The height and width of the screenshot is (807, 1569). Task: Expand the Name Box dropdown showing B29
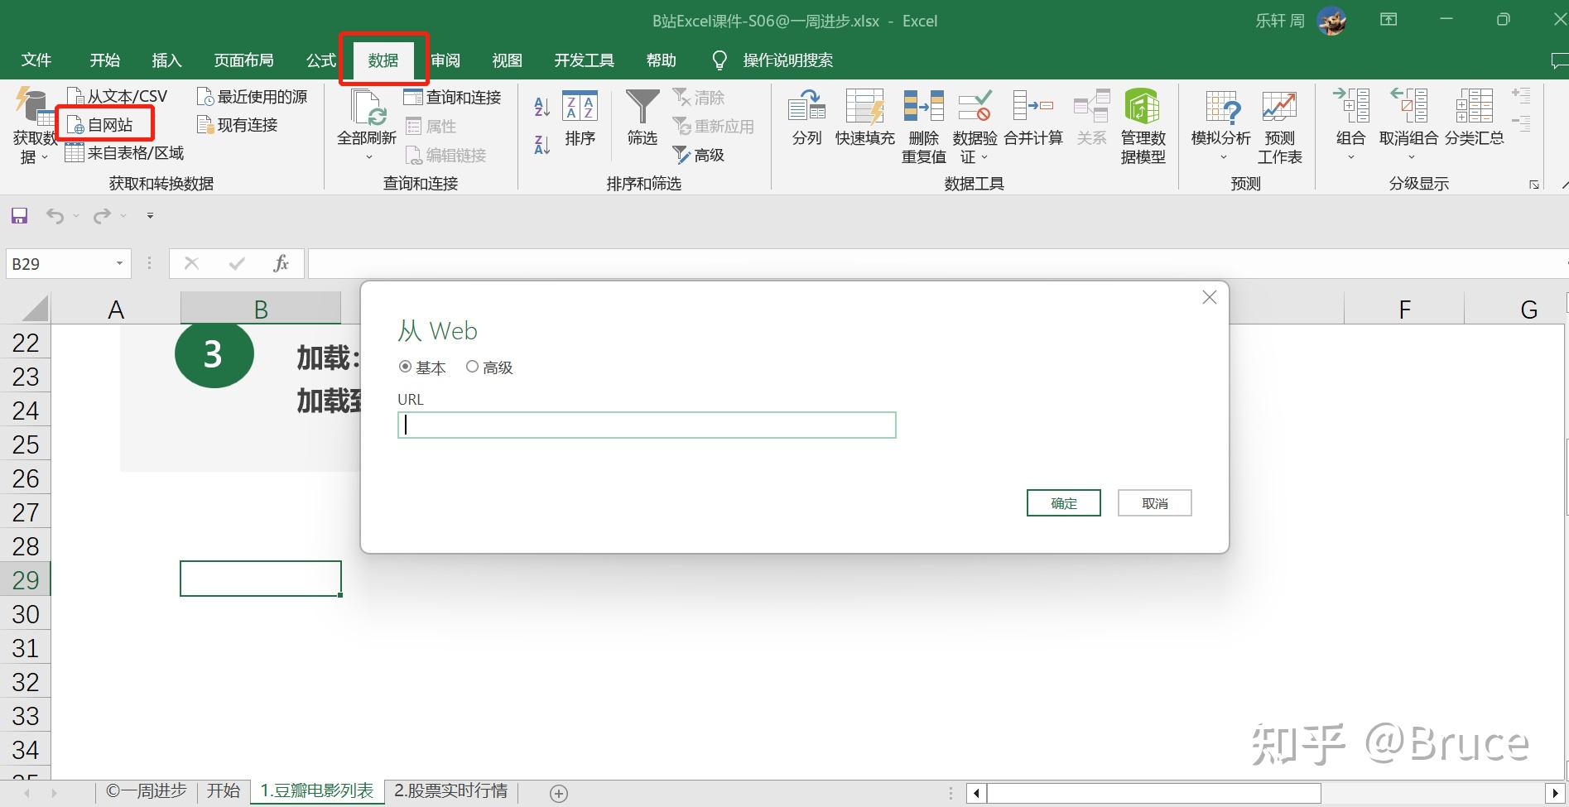(x=118, y=263)
